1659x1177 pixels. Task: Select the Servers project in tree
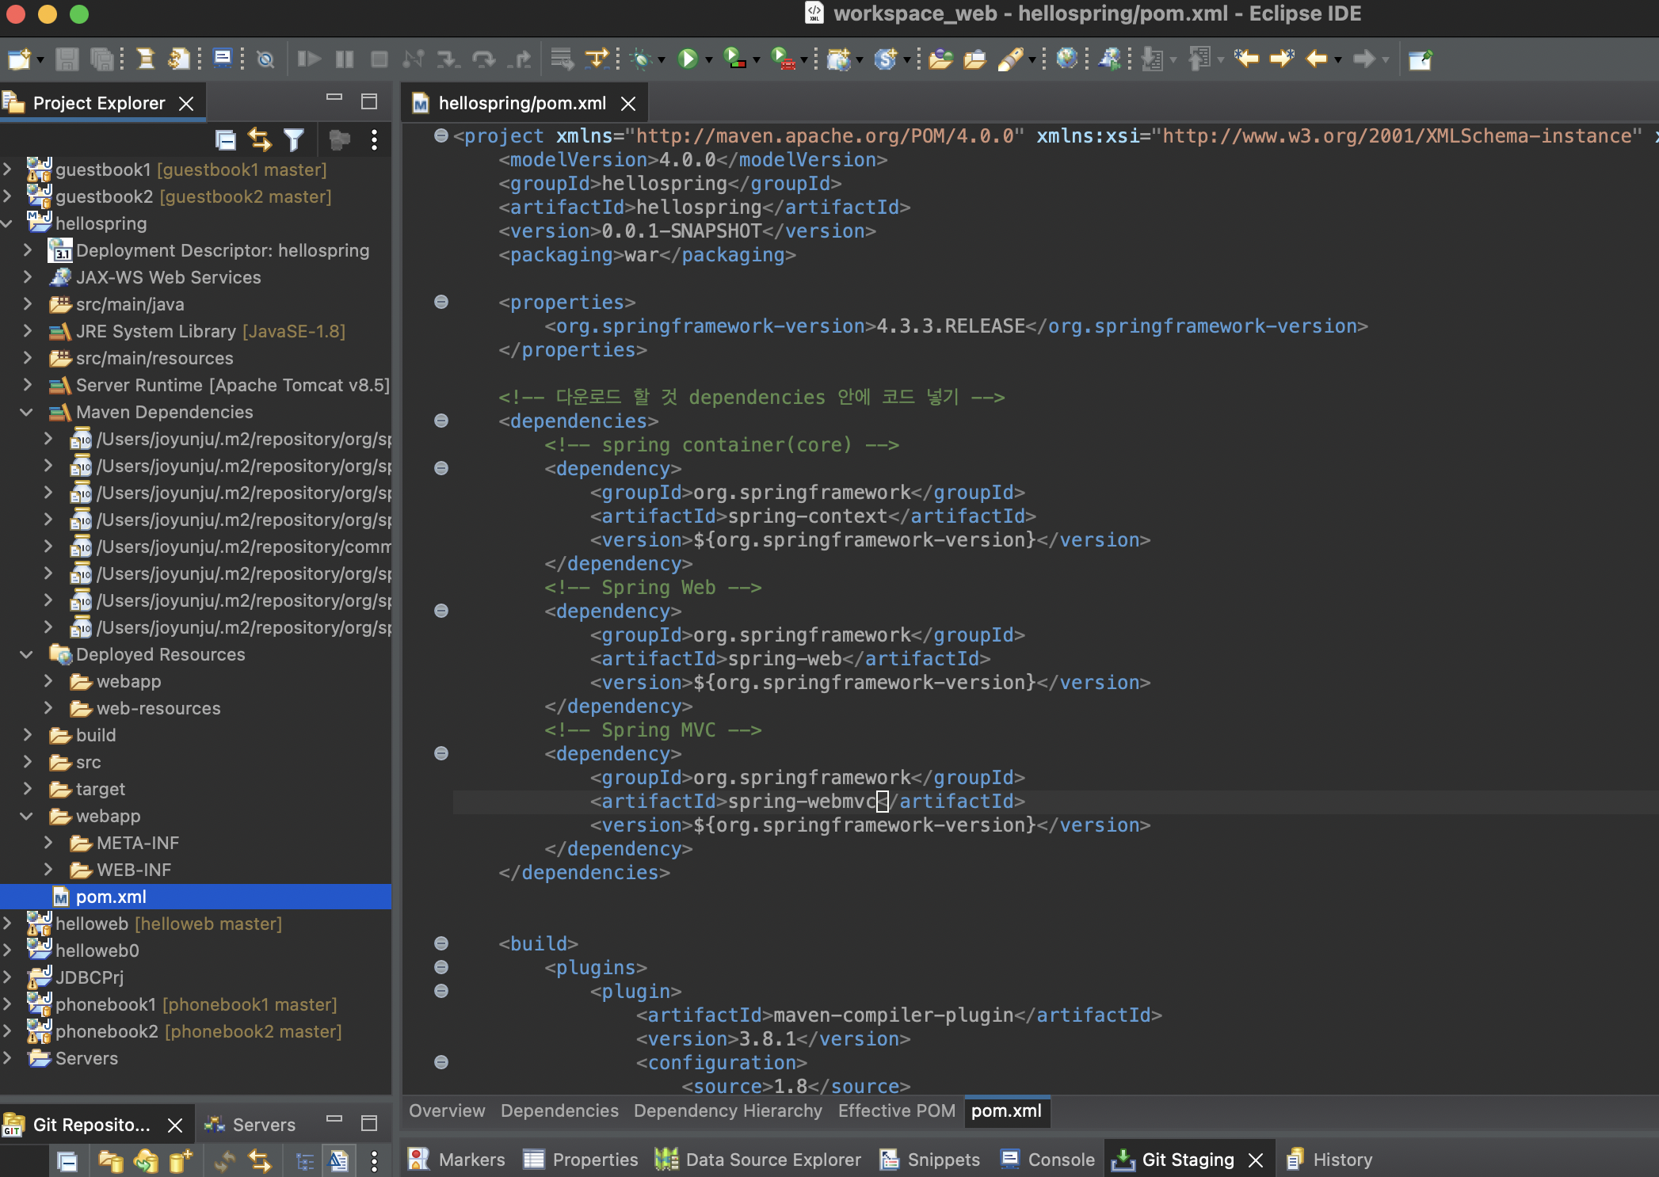(x=86, y=1058)
